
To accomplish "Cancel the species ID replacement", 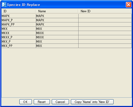I will tap(60, 102).
